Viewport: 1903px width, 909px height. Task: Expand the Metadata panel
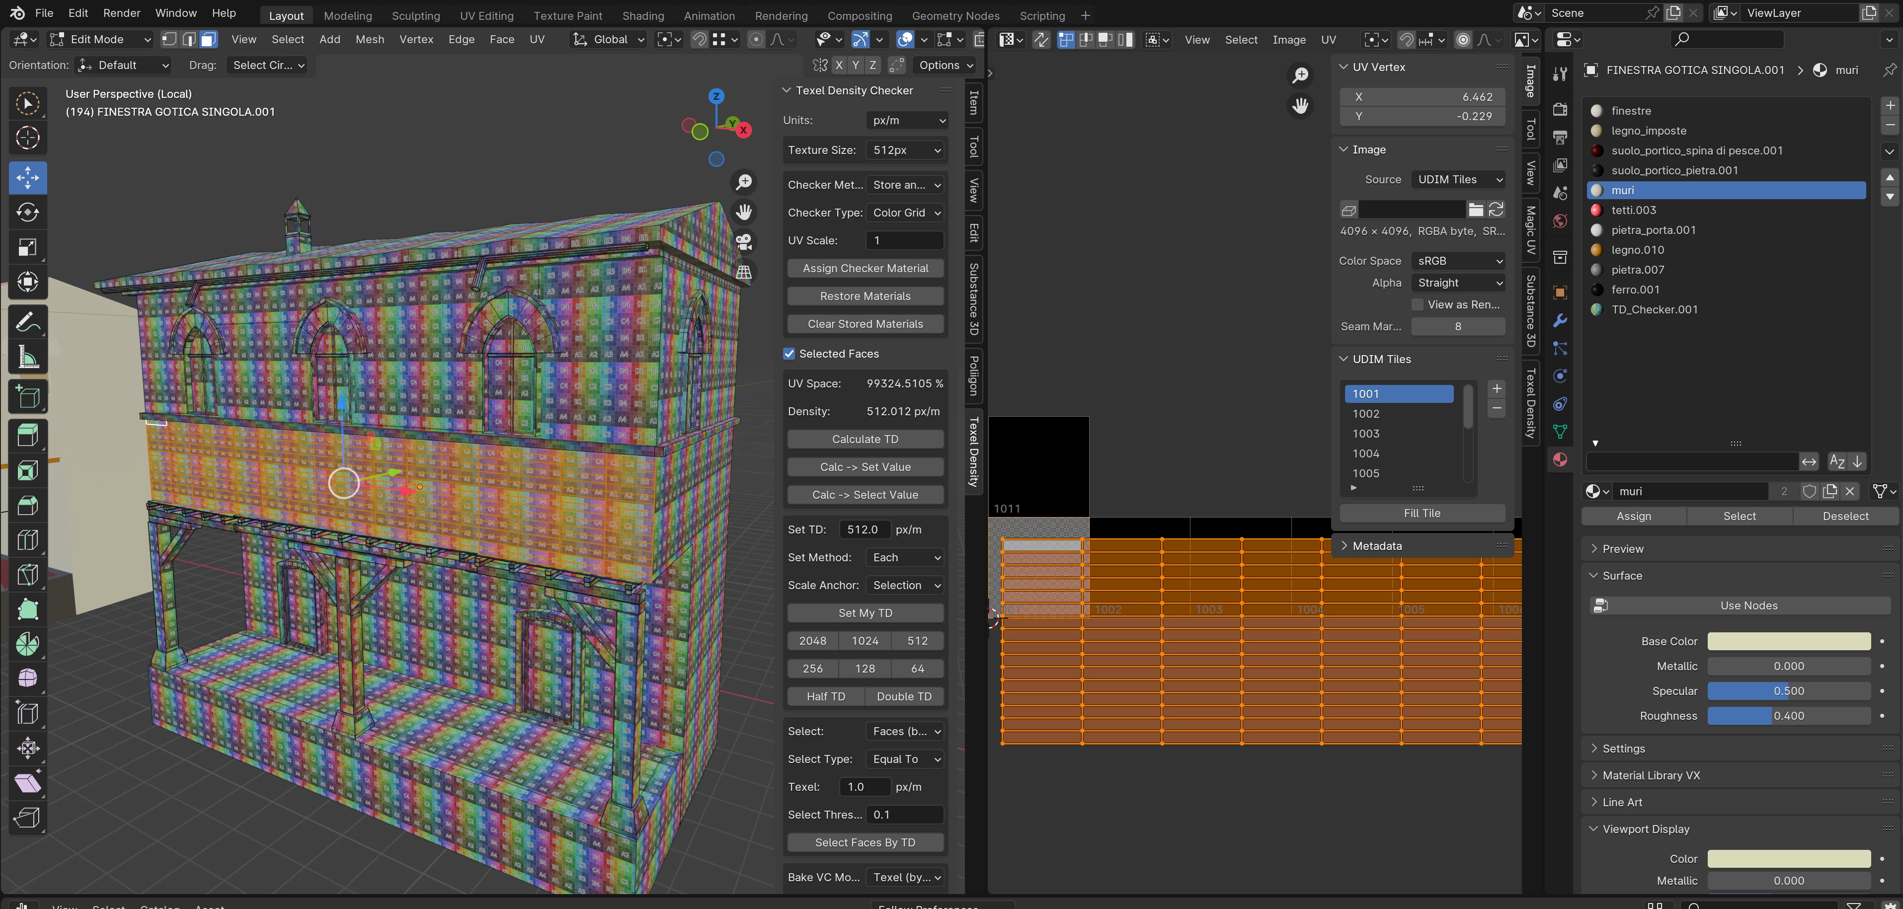(x=1376, y=546)
